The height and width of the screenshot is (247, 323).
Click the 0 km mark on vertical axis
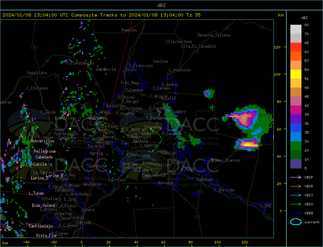click(281, 211)
